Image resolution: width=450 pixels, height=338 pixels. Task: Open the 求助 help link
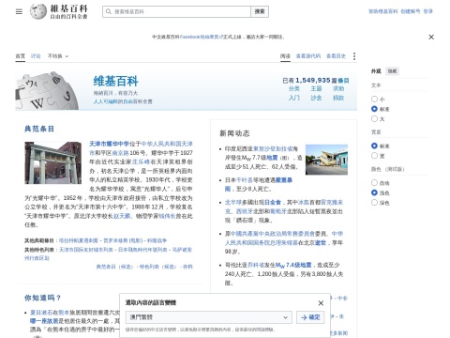tap(338, 88)
